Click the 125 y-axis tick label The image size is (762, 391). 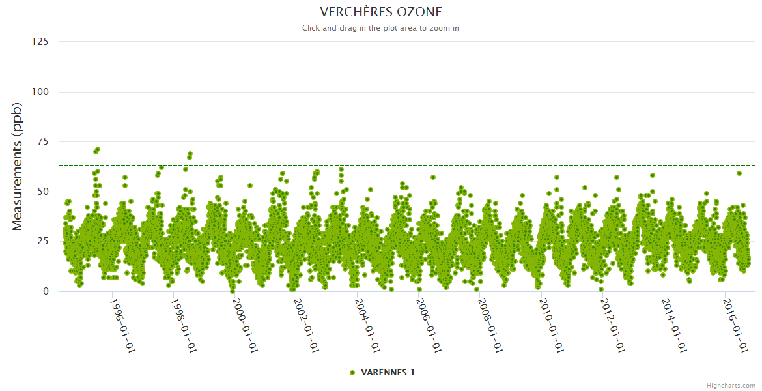(x=40, y=42)
